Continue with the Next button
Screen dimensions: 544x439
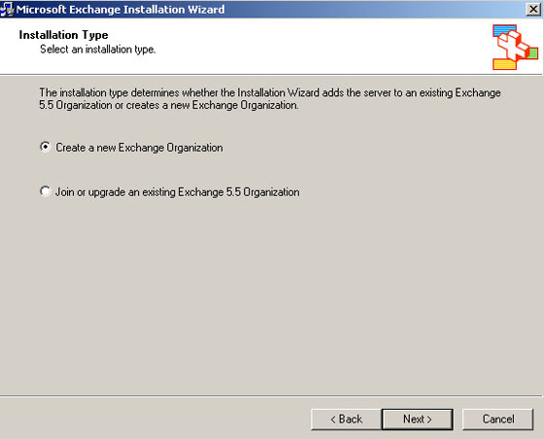point(418,420)
